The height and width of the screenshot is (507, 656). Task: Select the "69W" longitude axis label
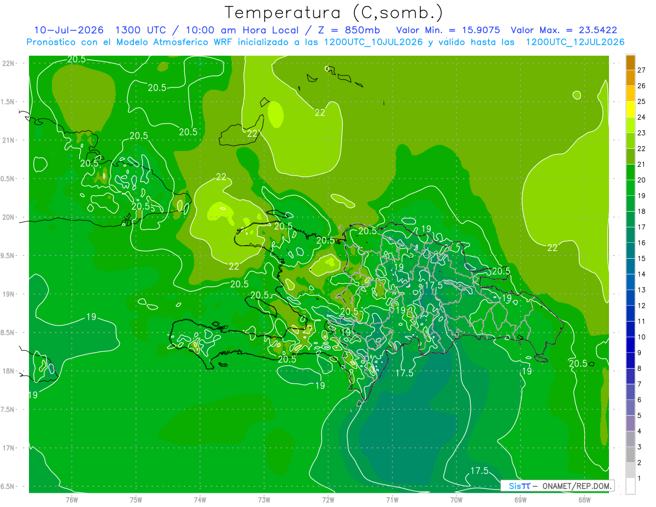point(520,500)
